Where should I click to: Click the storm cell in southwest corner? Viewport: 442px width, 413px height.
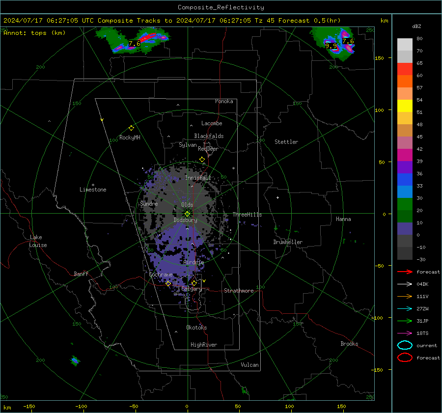click(75, 360)
